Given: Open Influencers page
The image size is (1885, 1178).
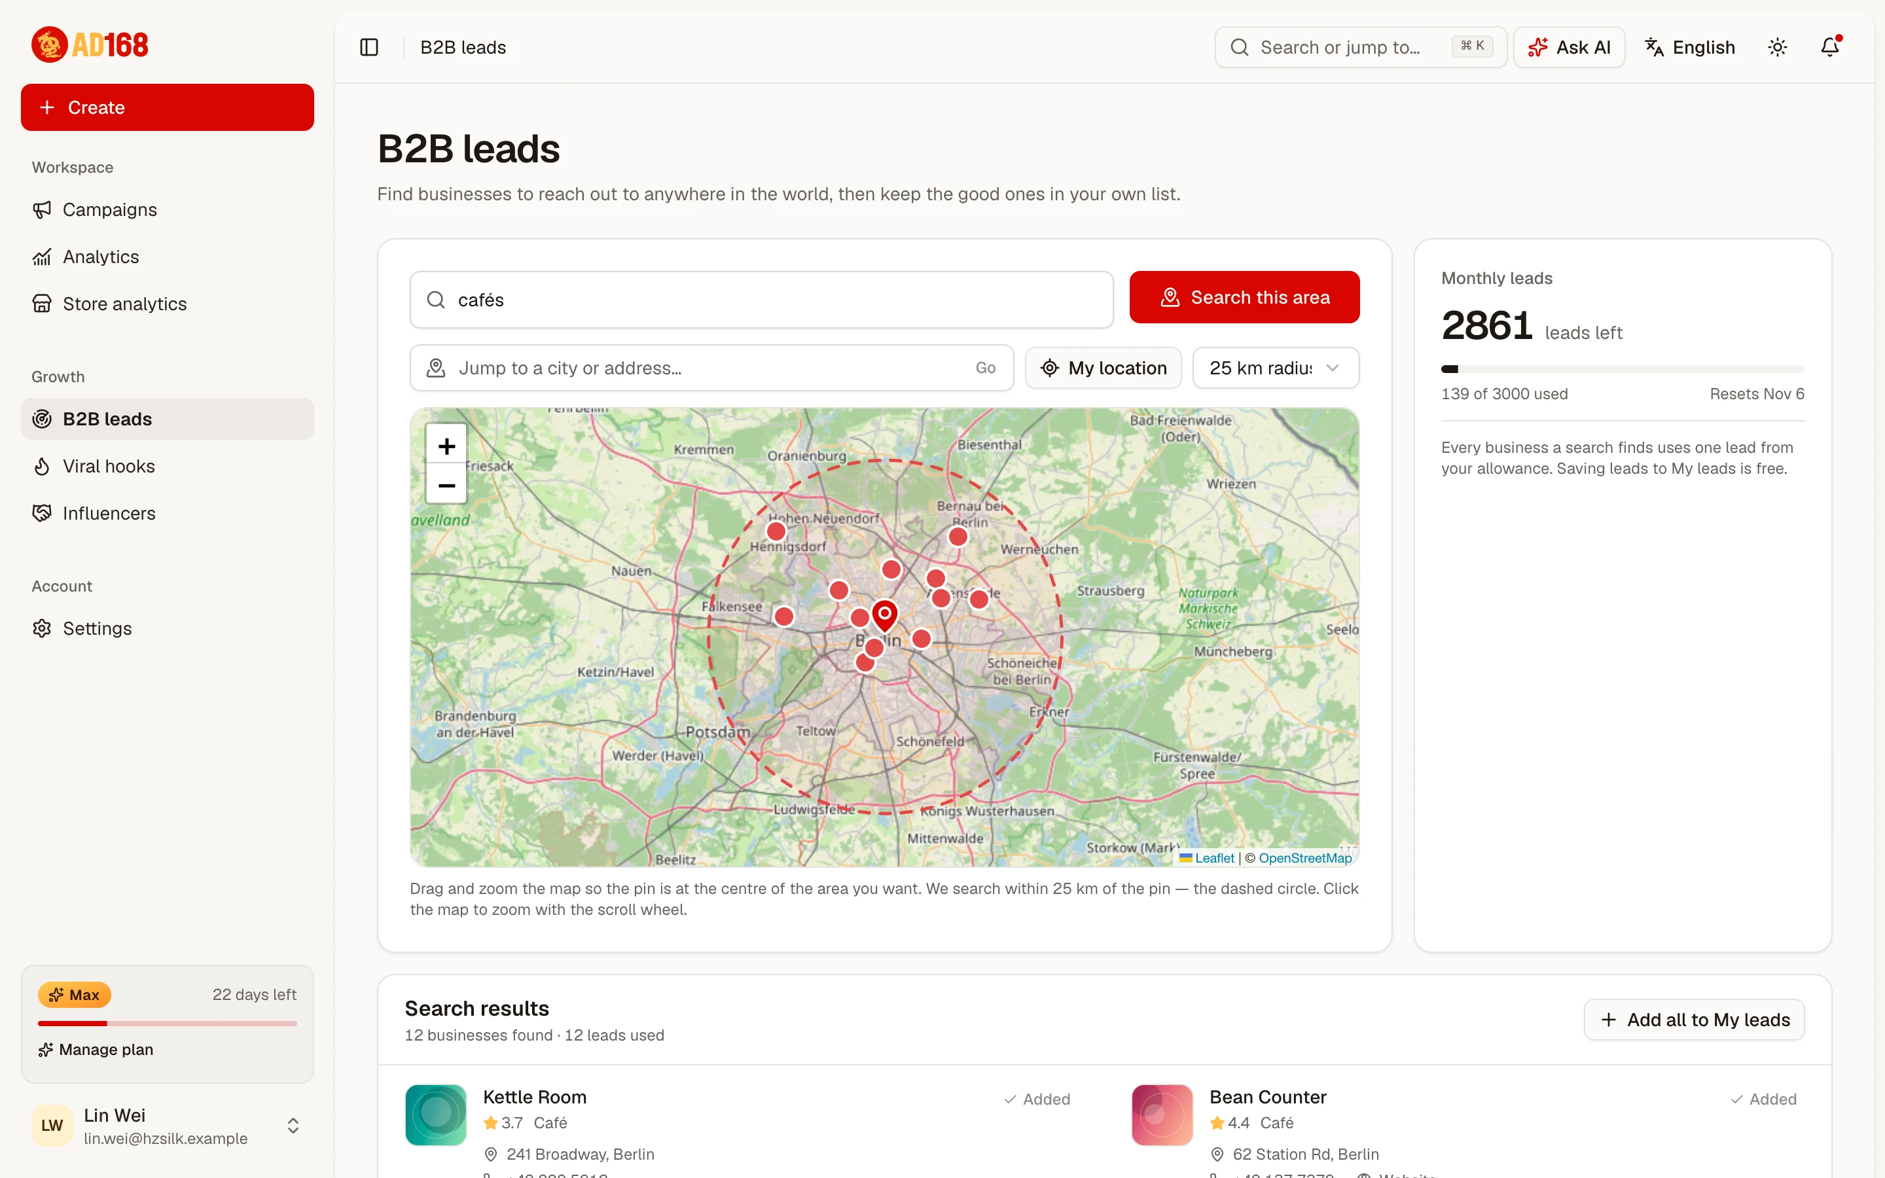Looking at the screenshot, I should pos(168,514).
